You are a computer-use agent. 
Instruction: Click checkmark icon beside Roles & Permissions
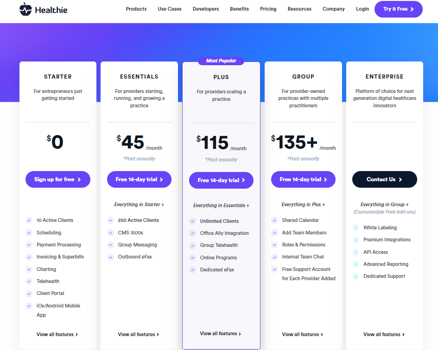(274, 245)
